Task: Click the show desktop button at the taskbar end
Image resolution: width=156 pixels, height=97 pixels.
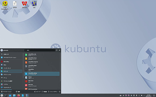Action: pos(154,95)
